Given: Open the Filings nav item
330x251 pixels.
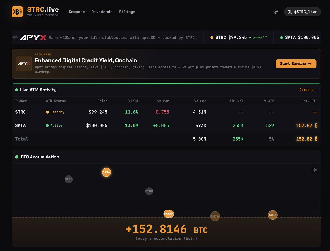Looking at the screenshot, I should point(127,12).
